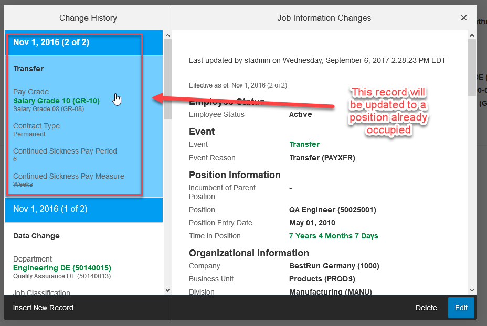The image size is (487, 326).
Task: Click Products (PRODS) business unit value
Action: click(x=322, y=279)
